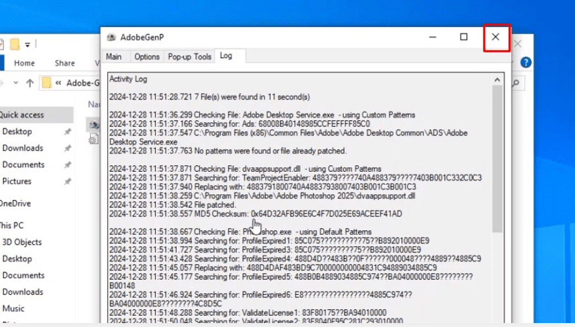The width and height of the screenshot is (575, 327).
Task: Select the Pop-up Tools tab
Action: [189, 57]
